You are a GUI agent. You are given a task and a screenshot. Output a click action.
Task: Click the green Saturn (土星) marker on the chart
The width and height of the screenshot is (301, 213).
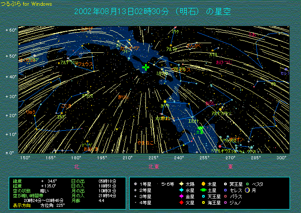point(200,128)
